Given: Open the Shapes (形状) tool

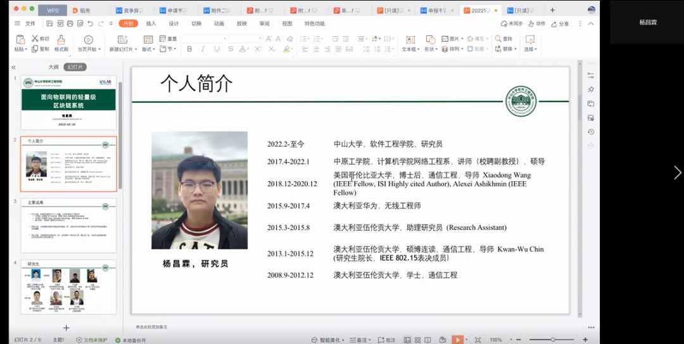Looking at the screenshot, I should coord(431,40).
